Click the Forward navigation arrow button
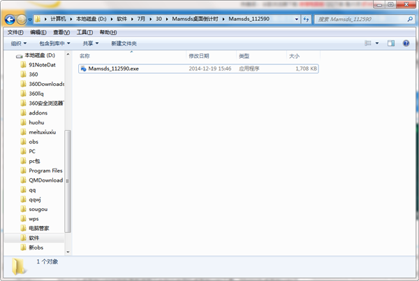This screenshot has height=281, width=419. (24, 20)
